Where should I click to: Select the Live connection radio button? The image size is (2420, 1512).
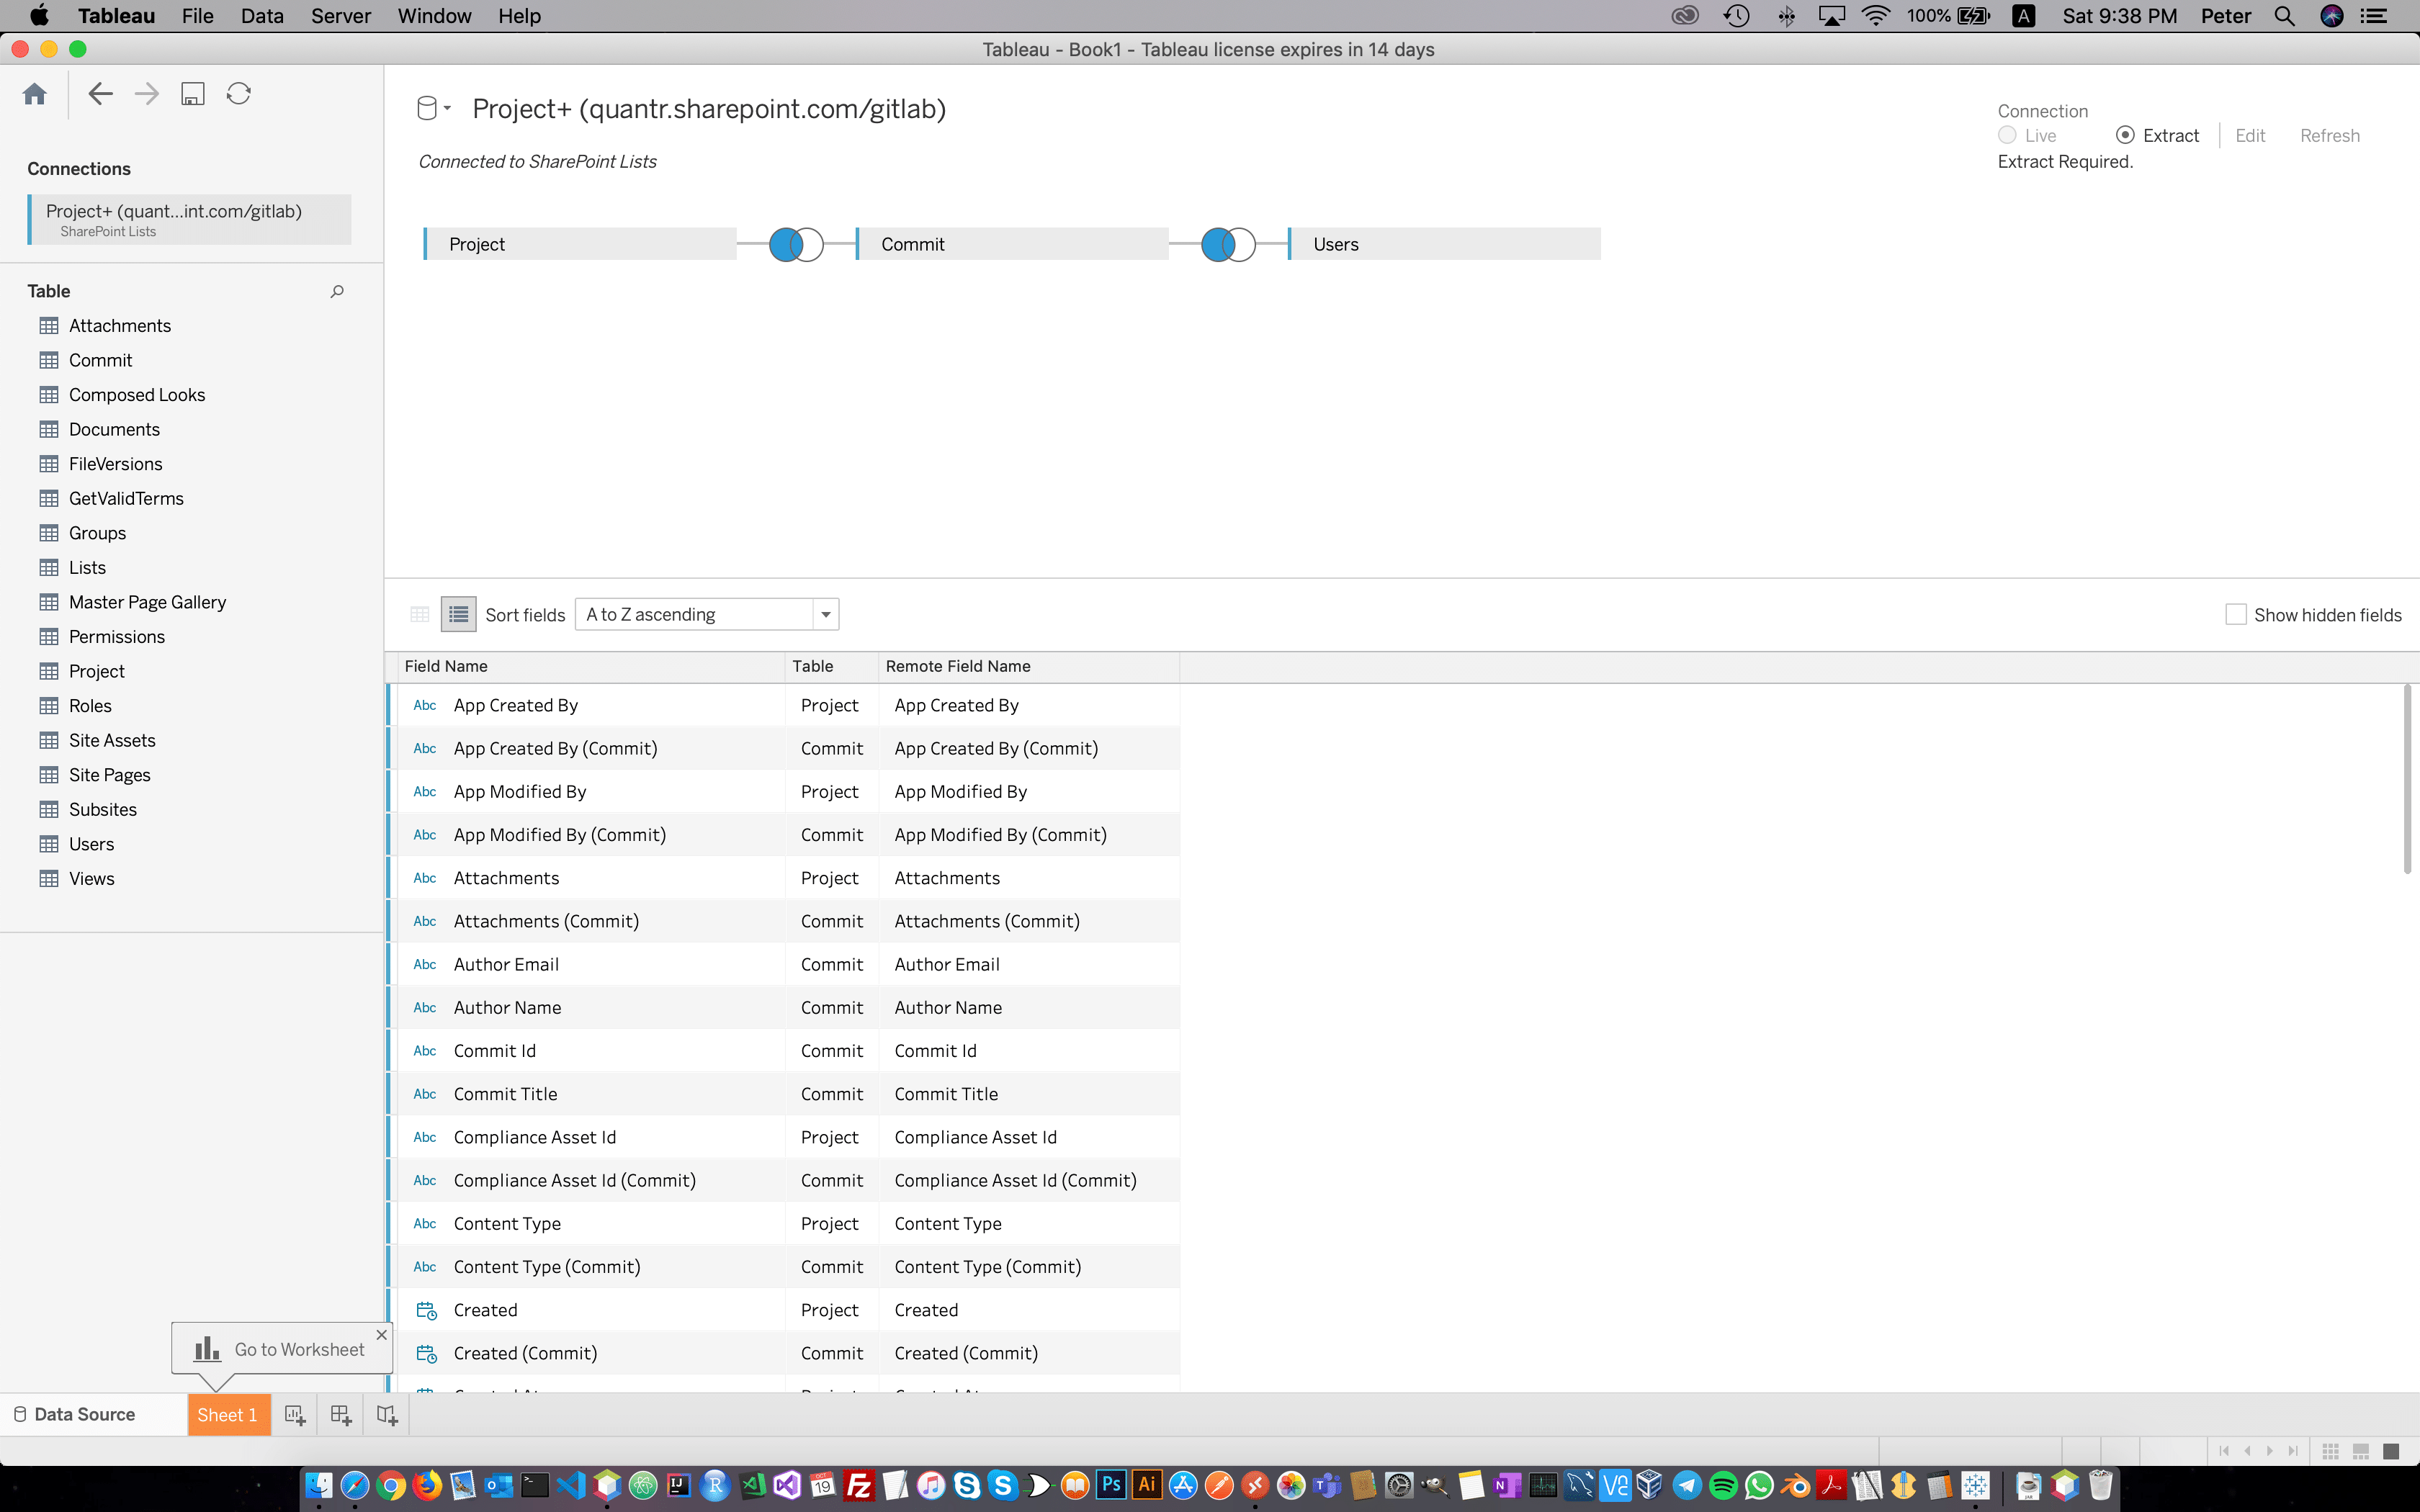[2007, 135]
